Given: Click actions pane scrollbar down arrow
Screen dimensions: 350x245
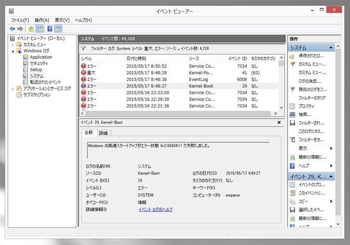Looking at the screenshot, I should point(338,224).
